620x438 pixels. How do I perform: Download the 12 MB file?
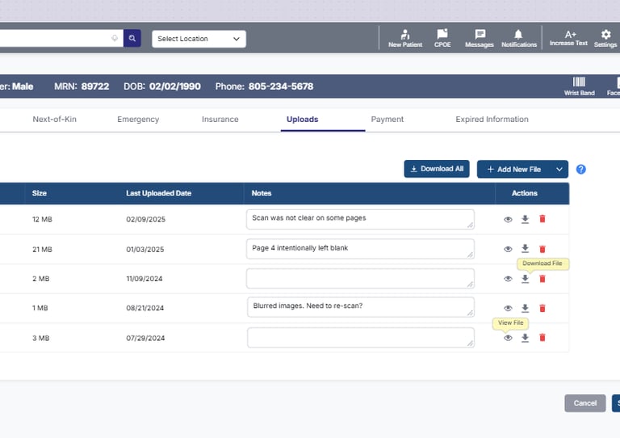[x=525, y=219]
